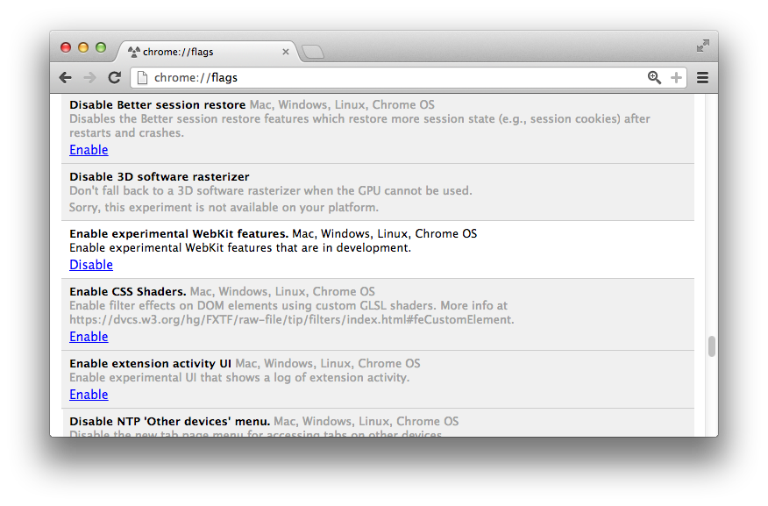This screenshot has width=768, height=506.
Task: Disable experimental WebKit features
Action: point(91,265)
